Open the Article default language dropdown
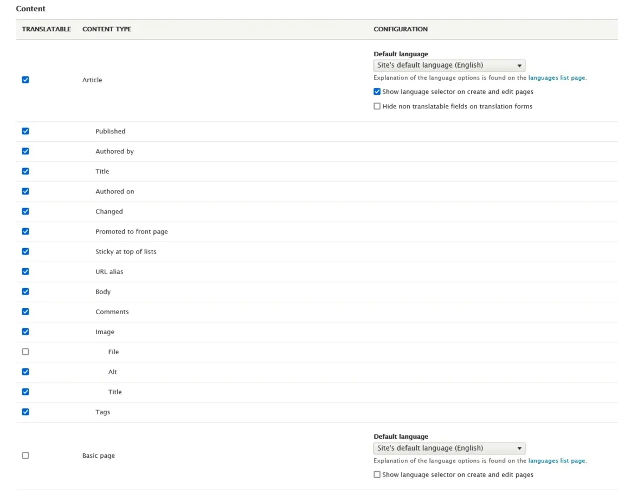The width and height of the screenshot is (618, 494). point(449,65)
